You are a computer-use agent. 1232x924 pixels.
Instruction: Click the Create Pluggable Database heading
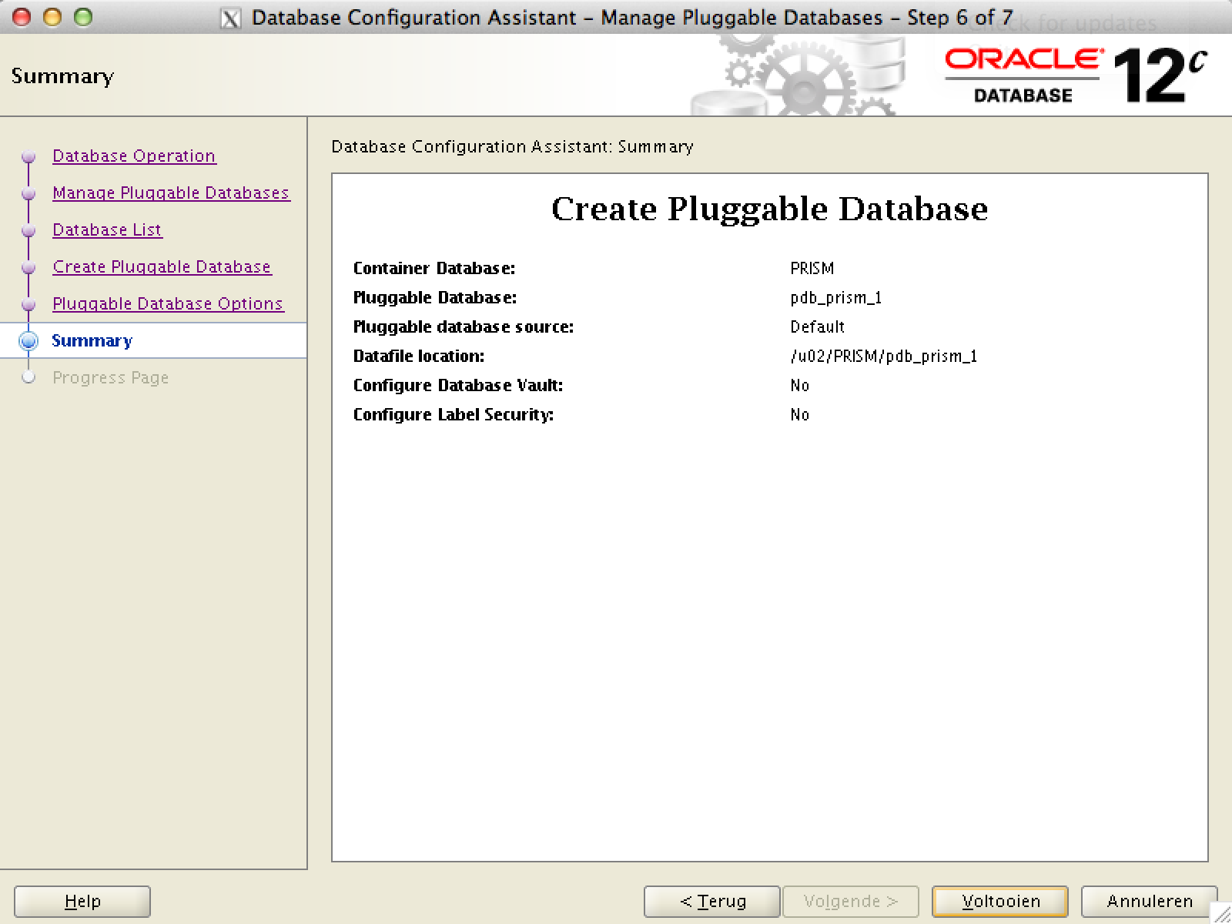[769, 209]
